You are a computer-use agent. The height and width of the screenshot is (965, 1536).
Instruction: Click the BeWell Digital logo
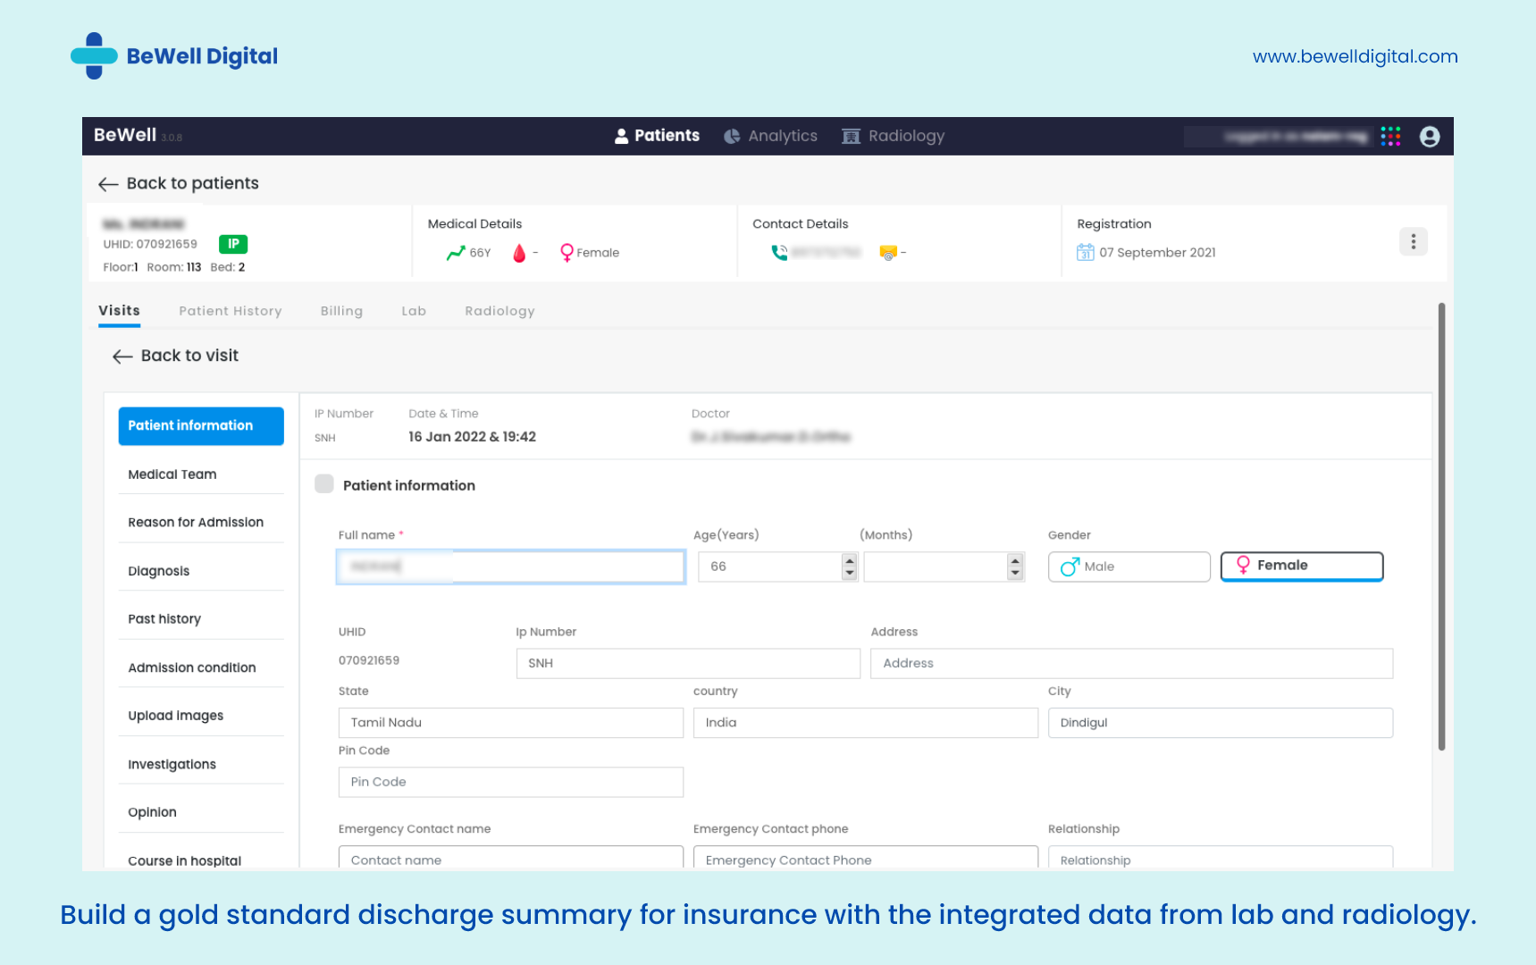click(175, 55)
